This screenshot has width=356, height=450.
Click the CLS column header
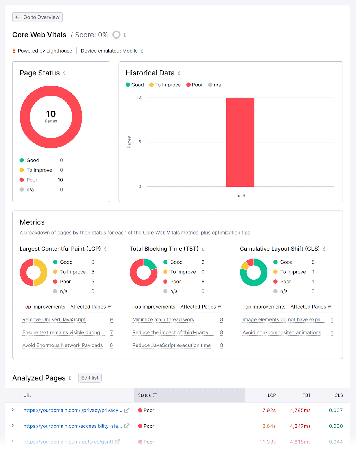point(339,395)
